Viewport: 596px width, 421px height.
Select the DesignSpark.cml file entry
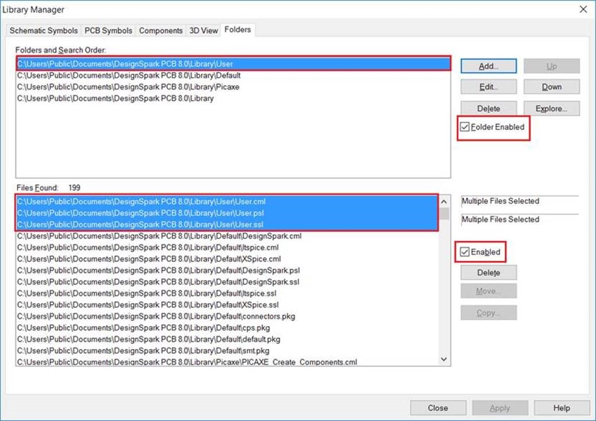pos(159,236)
